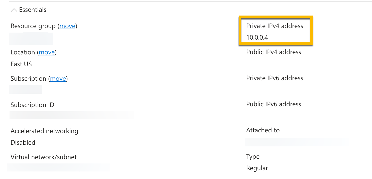Click the Accelerated networking Disabled value
The width and height of the screenshot is (372, 179).
pyautogui.click(x=23, y=142)
